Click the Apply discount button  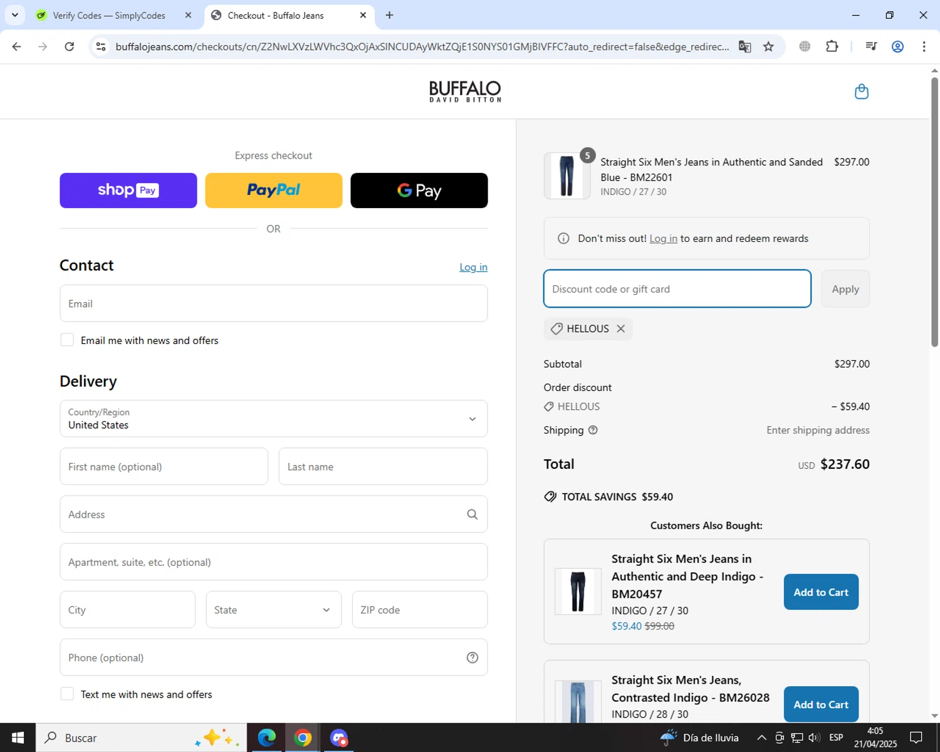(x=845, y=289)
